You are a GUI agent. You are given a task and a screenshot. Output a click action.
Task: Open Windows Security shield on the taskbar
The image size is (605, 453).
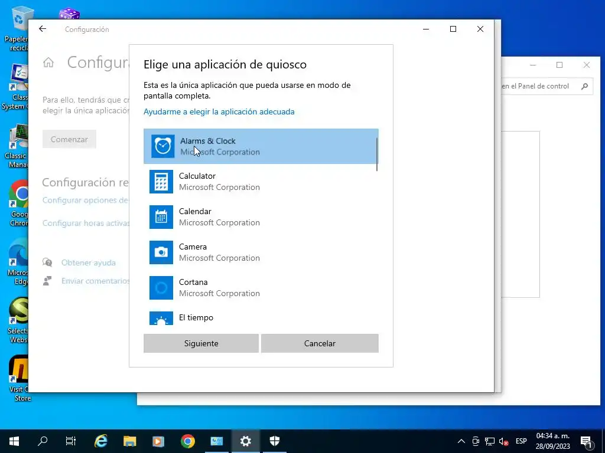point(274,441)
